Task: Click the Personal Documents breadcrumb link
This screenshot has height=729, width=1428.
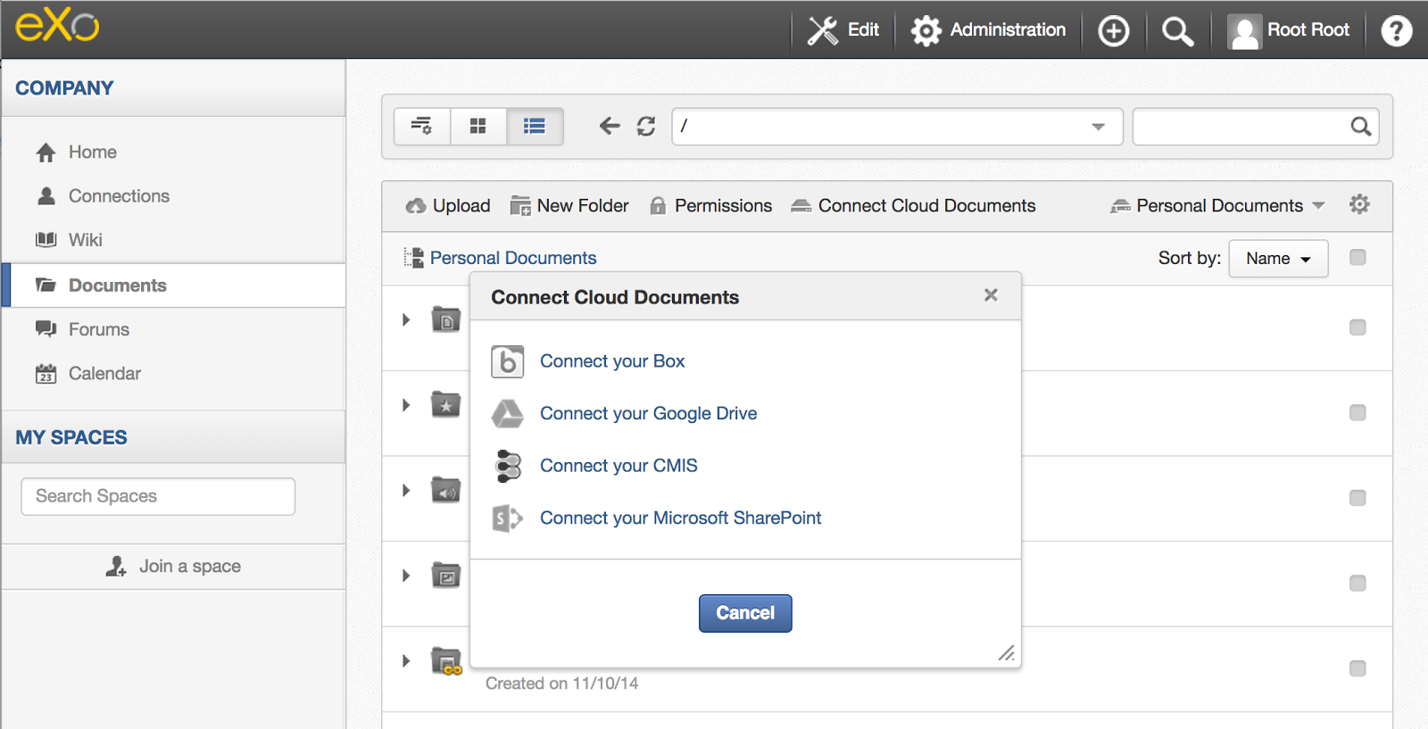Action: (513, 258)
